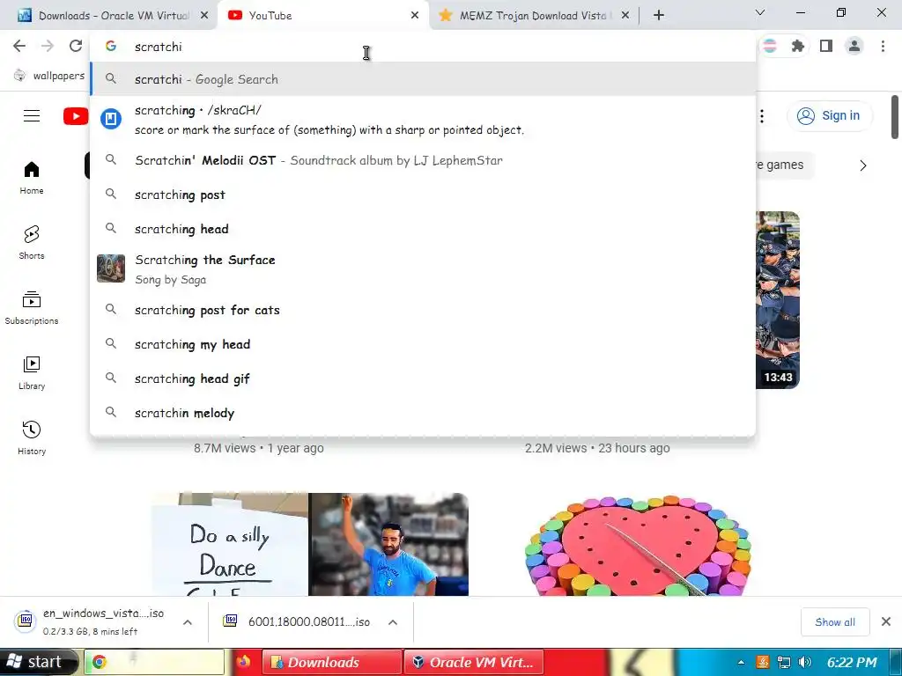Open Subscriptions in YouTube sidebar
This screenshot has width=902, height=676.
(x=32, y=308)
